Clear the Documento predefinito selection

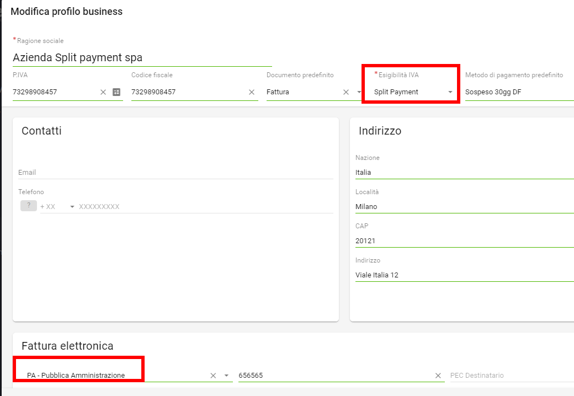(346, 92)
